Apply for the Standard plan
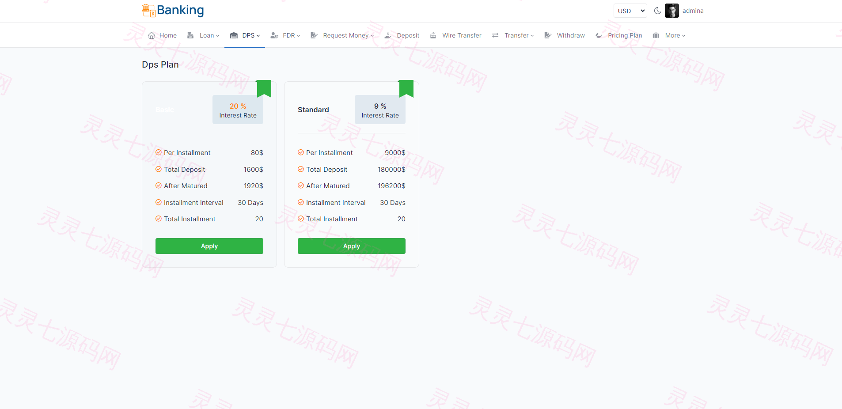Image resolution: width=842 pixels, height=409 pixels. click(x=352, y=246)
